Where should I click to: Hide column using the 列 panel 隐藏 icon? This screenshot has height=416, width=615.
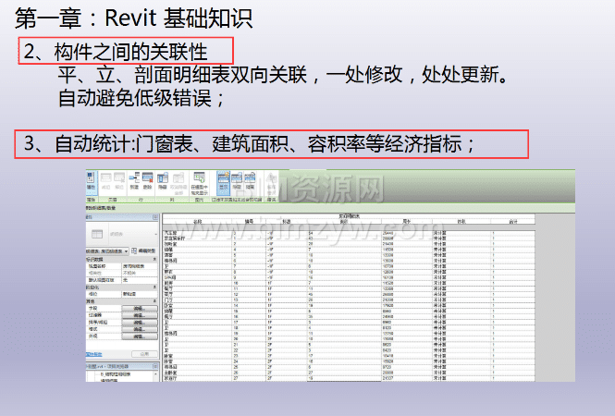162,180
